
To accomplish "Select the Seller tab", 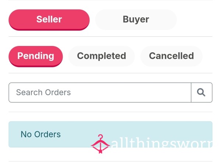I will coord(49,19).
